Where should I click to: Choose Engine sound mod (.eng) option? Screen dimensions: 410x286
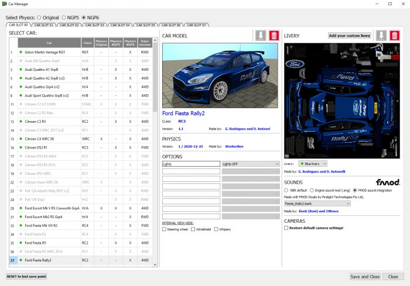coord(312,191)
